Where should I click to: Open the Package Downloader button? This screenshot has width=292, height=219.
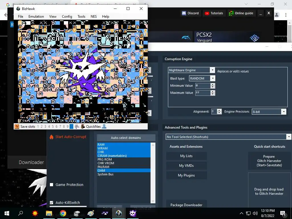click(x=186, y=205)
